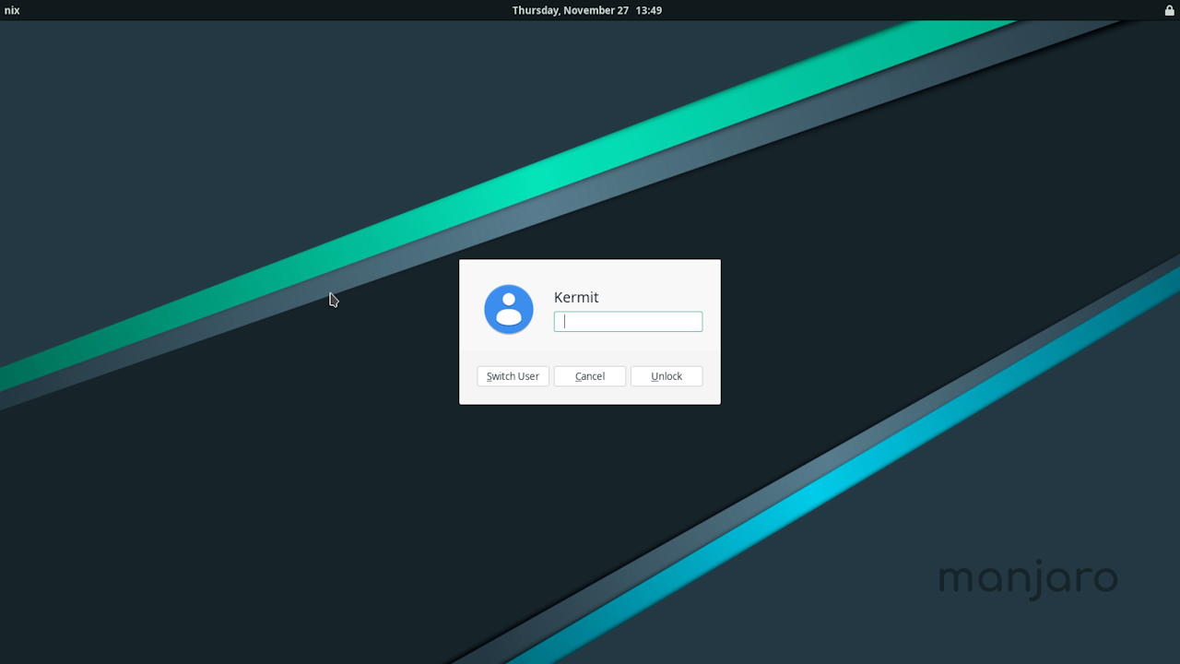Viewport: 1180px width, 664px height.
Task: Open the Thursday, November 27 date
Action: coord(570,10)
